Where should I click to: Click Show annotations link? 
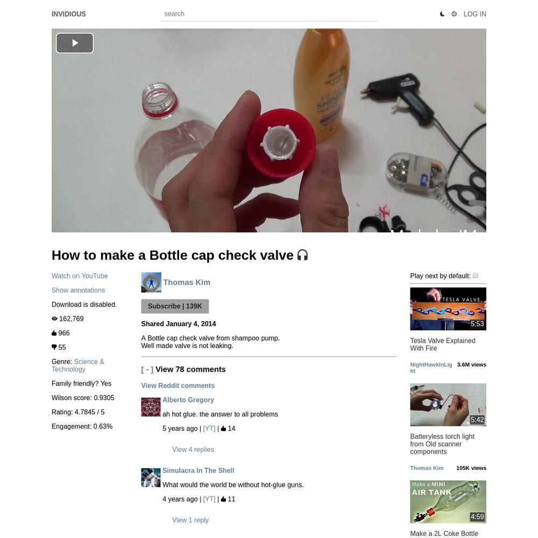tap(78, 291)
